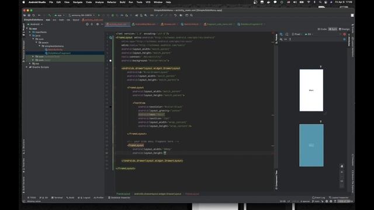Open the Profiler tool window
The height and width of the screenshot is (210, 374).
pos(99,198)
